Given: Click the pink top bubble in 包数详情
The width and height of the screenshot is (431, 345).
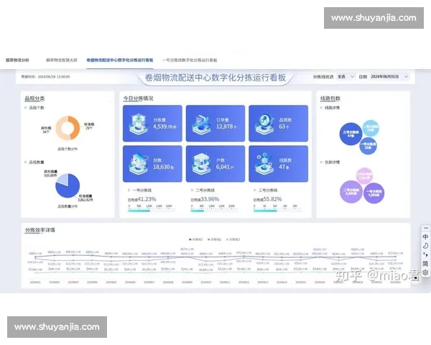Looking at the screenshot, I should [364, 176].
